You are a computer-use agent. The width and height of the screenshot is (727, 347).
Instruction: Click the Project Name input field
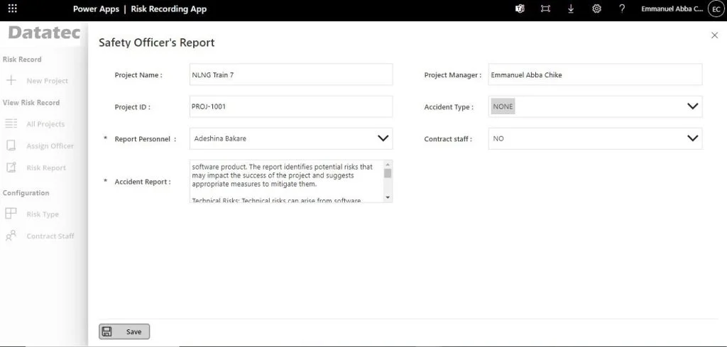point(290,75)
